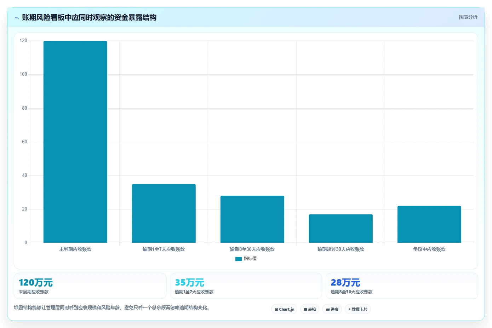Viewport: 492px width, 328px height.
Task: Click the 表格 tag pill
Action: 310,309
